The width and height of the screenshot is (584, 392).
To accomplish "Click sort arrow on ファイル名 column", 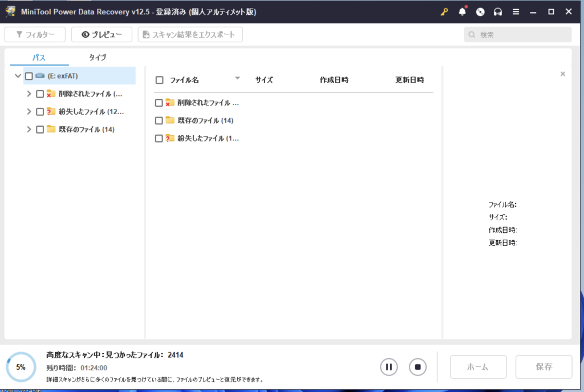I will (x=237, y=78).
